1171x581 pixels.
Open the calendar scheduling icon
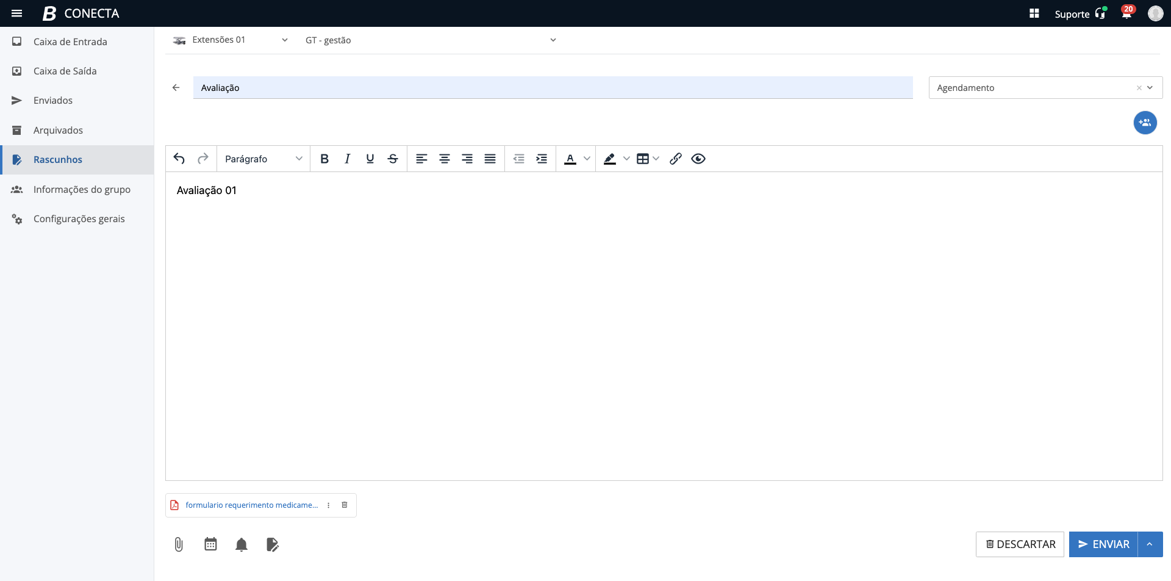(210, 544)
